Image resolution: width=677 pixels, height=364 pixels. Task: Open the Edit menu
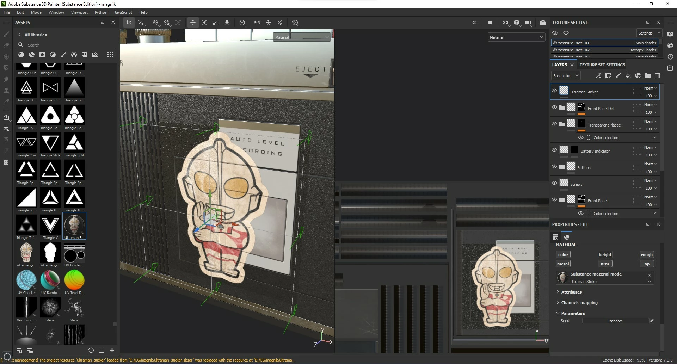[x=20, y=12]
